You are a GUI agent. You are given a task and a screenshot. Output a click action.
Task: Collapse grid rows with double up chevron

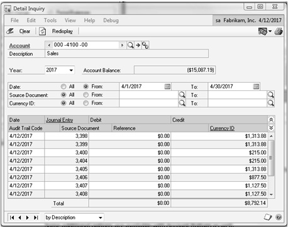pos(271,120)
